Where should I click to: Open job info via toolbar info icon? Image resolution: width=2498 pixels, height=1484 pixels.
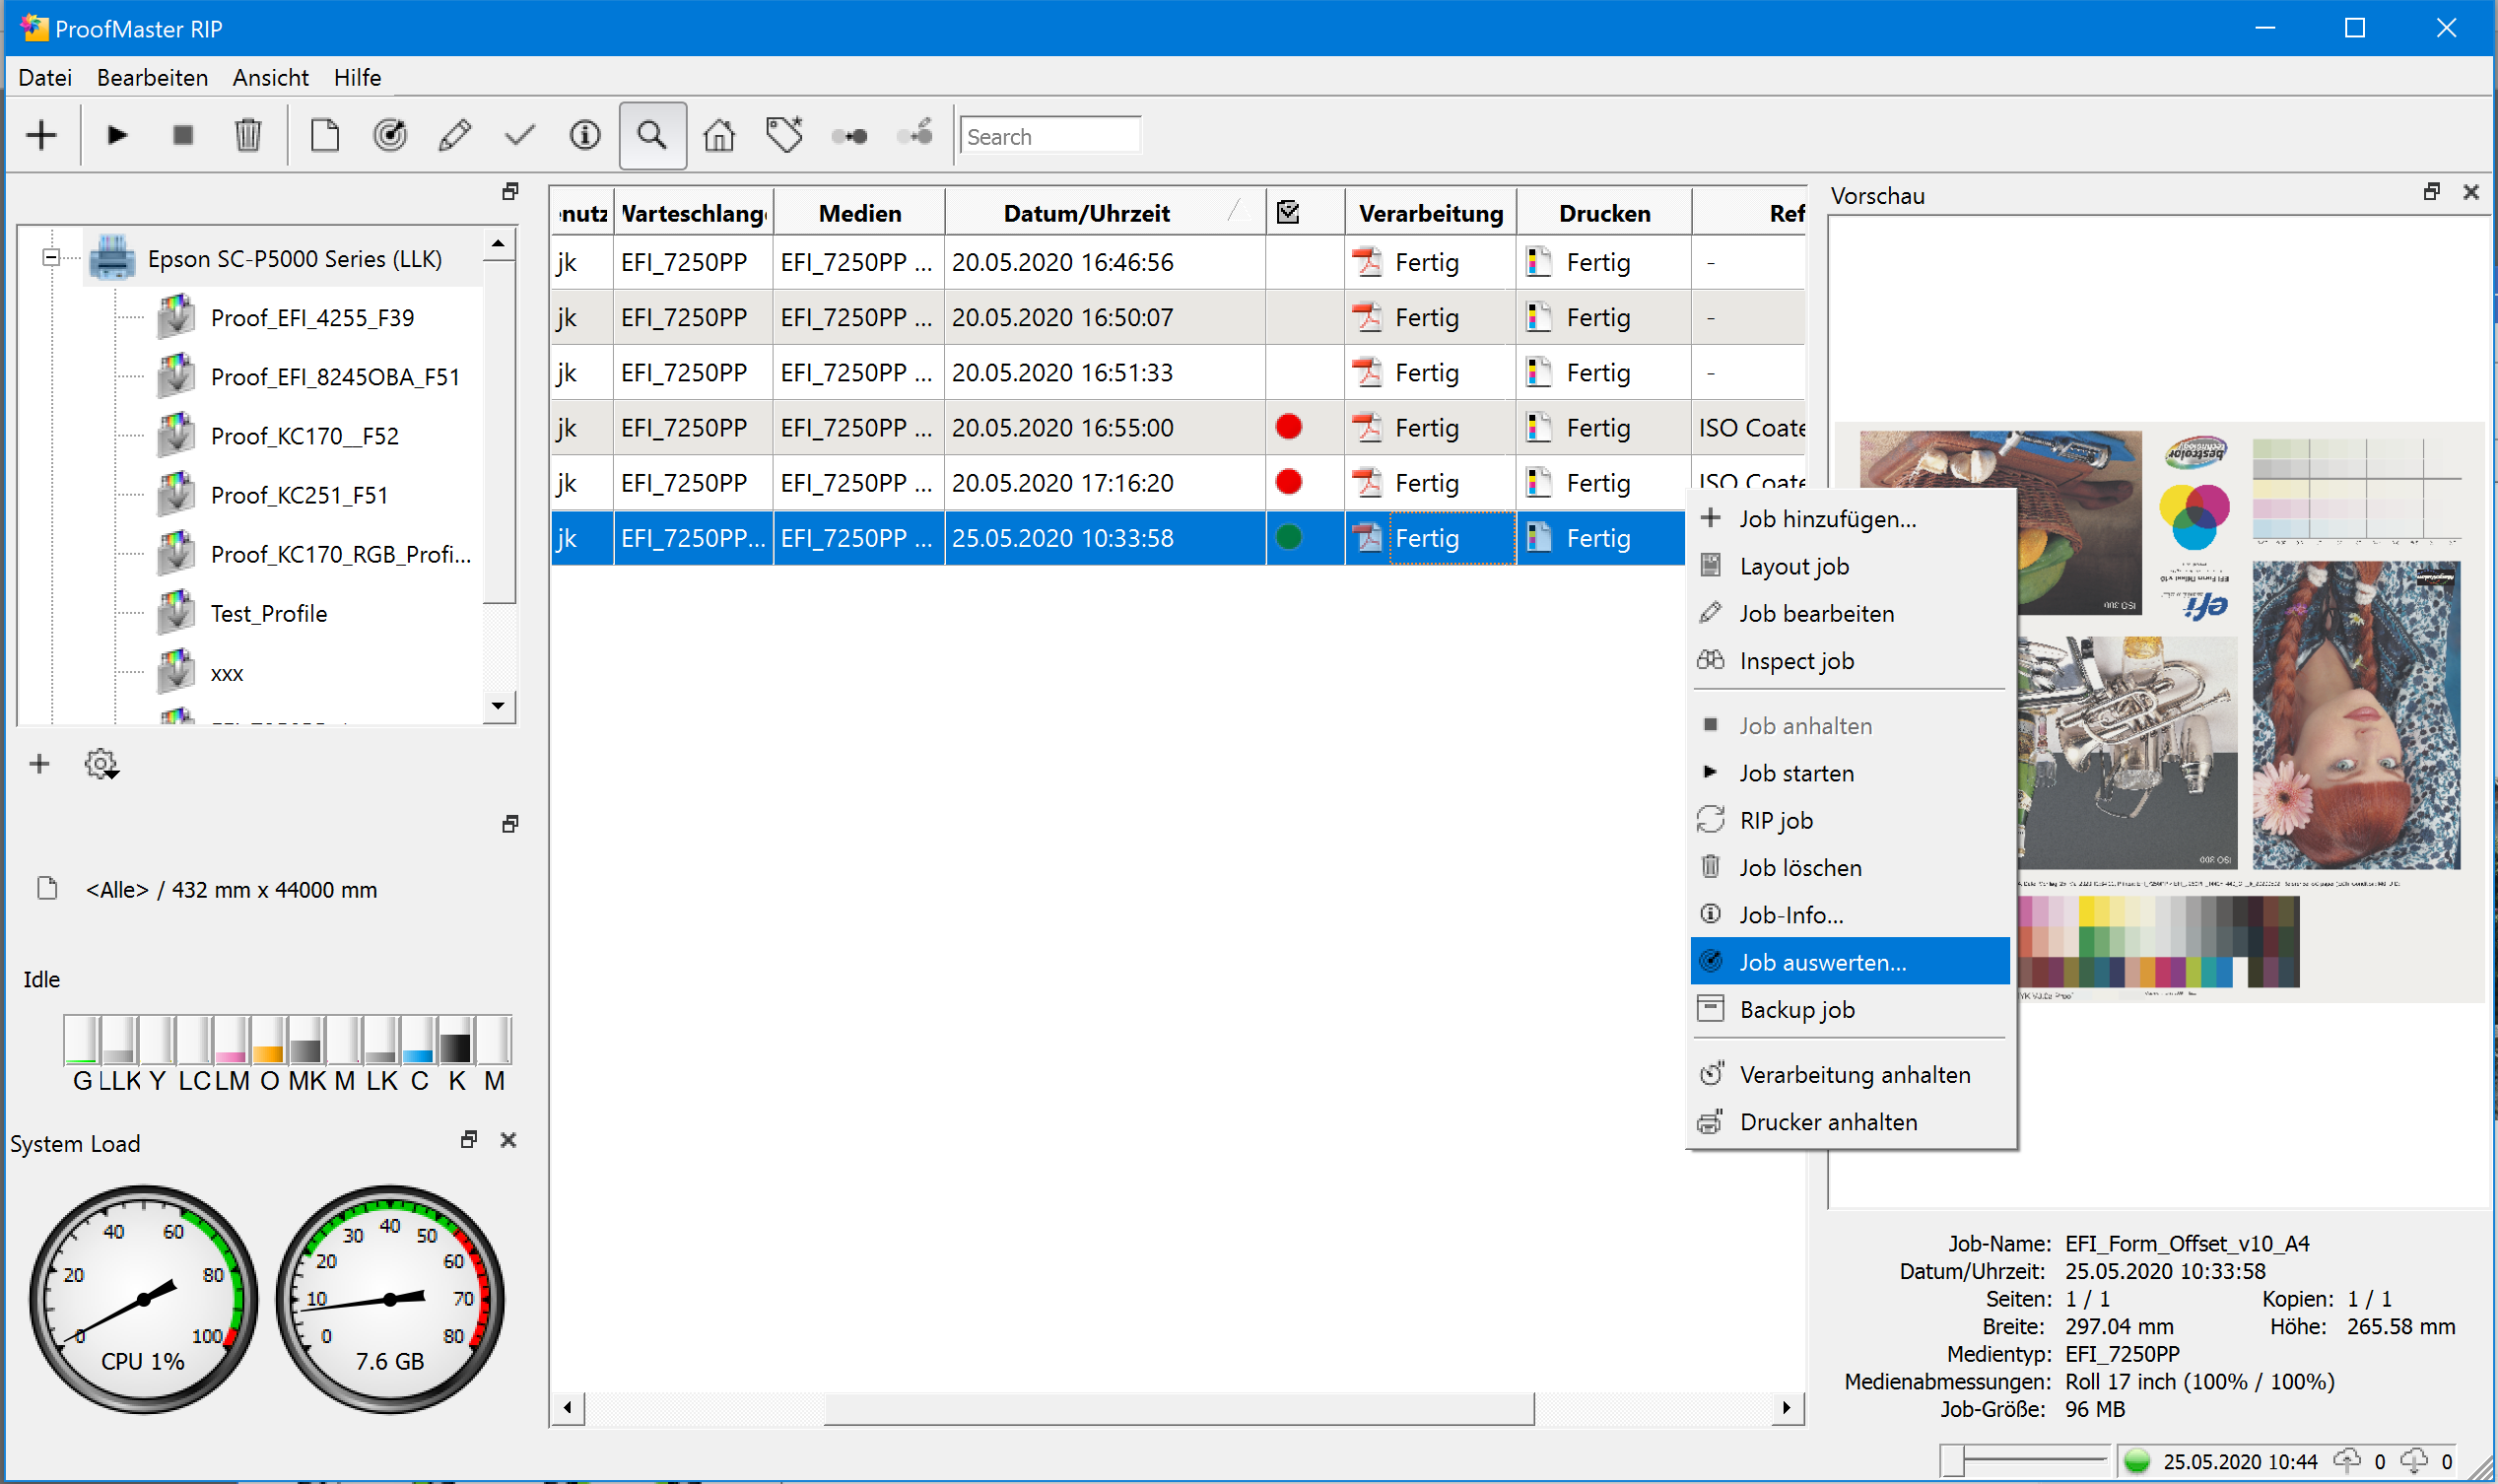(585, 135)
